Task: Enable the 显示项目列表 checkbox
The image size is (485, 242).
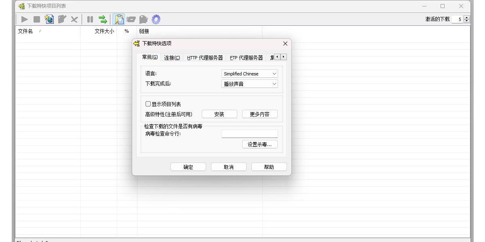Action: (148, 104)
